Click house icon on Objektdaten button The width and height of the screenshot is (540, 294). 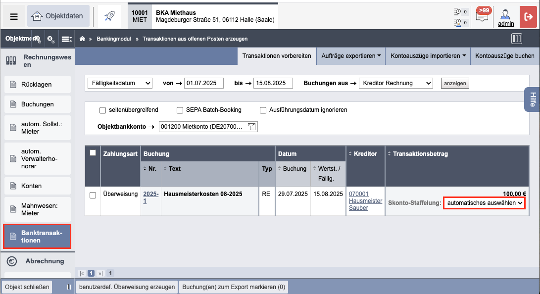click(x=37, y=16)
